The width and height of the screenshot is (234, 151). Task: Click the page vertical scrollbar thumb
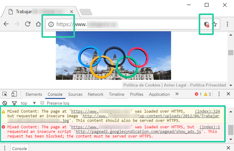[231, 53]
